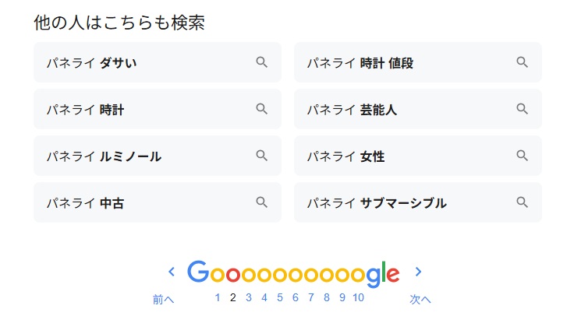Click search icon beside パネライ ダサい
This screenshot has width=574, height=316.
click(262, 62)
